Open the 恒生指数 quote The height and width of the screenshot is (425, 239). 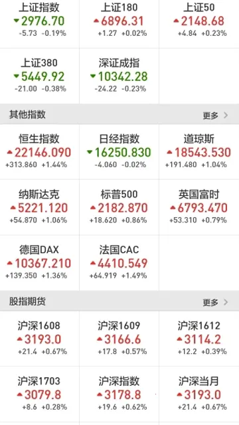(x=40, y=152)
